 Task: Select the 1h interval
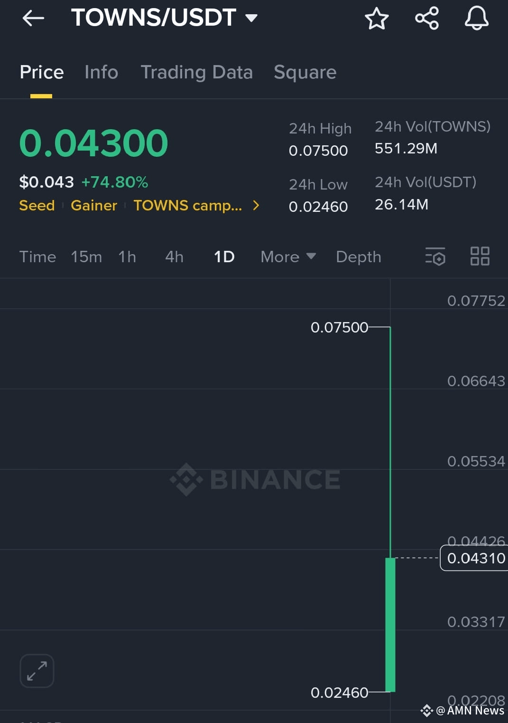click(x=127, y=257)
